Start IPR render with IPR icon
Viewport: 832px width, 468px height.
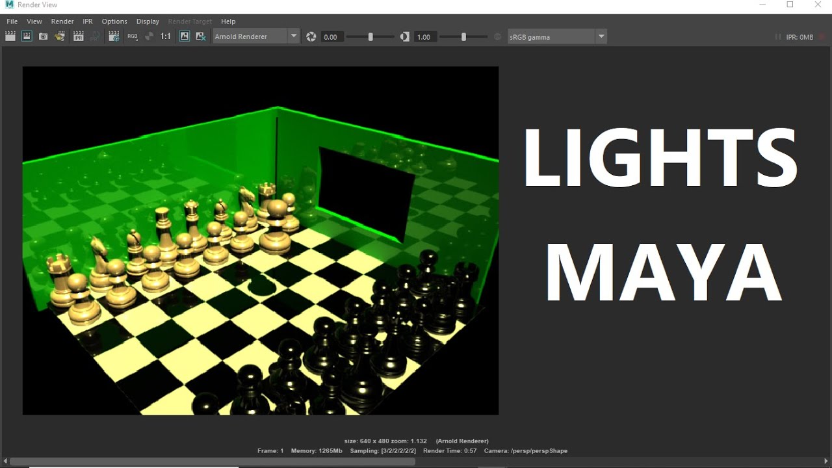click(x=78, y=36)
